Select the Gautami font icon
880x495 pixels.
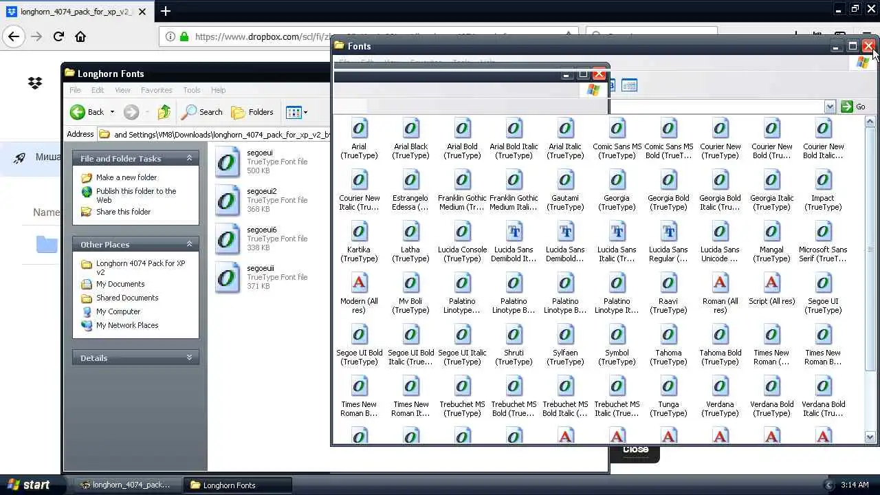[x=565, y=180]
